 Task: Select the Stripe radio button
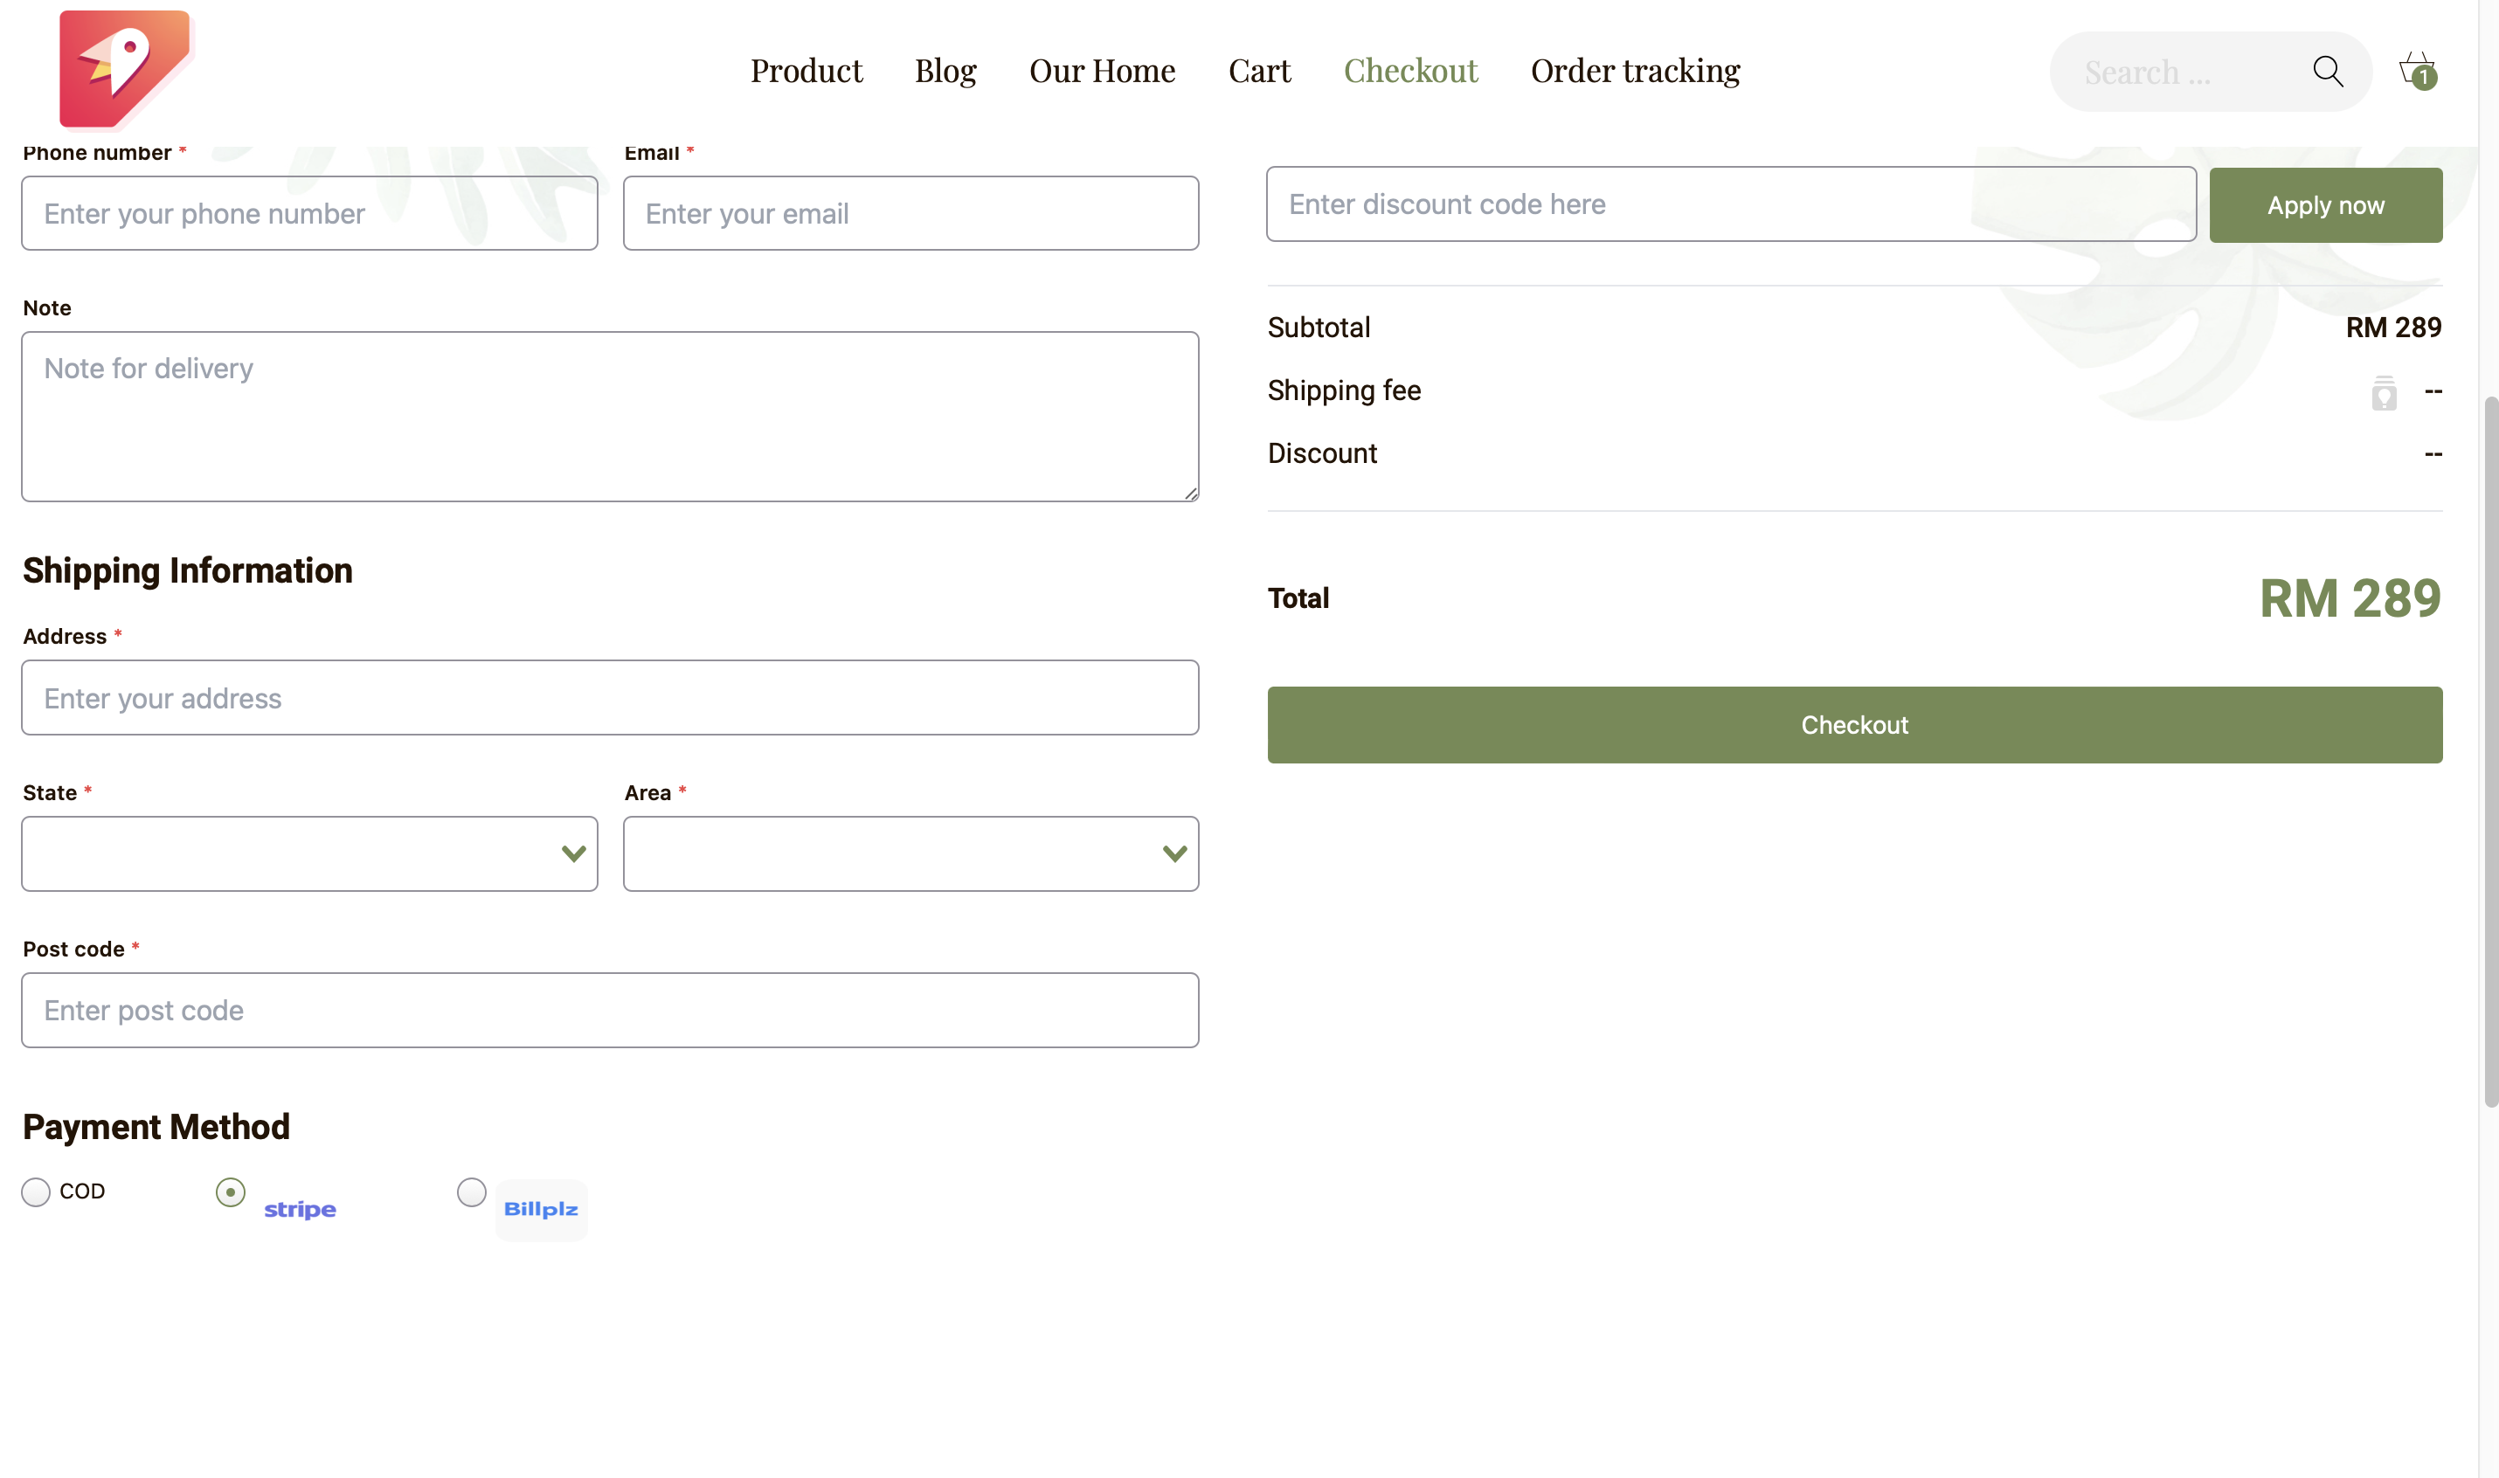(230, 1191)
